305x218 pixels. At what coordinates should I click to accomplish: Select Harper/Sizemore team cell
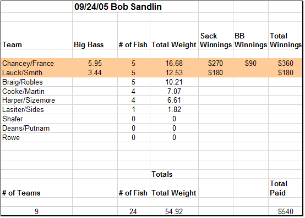point(29,100)
